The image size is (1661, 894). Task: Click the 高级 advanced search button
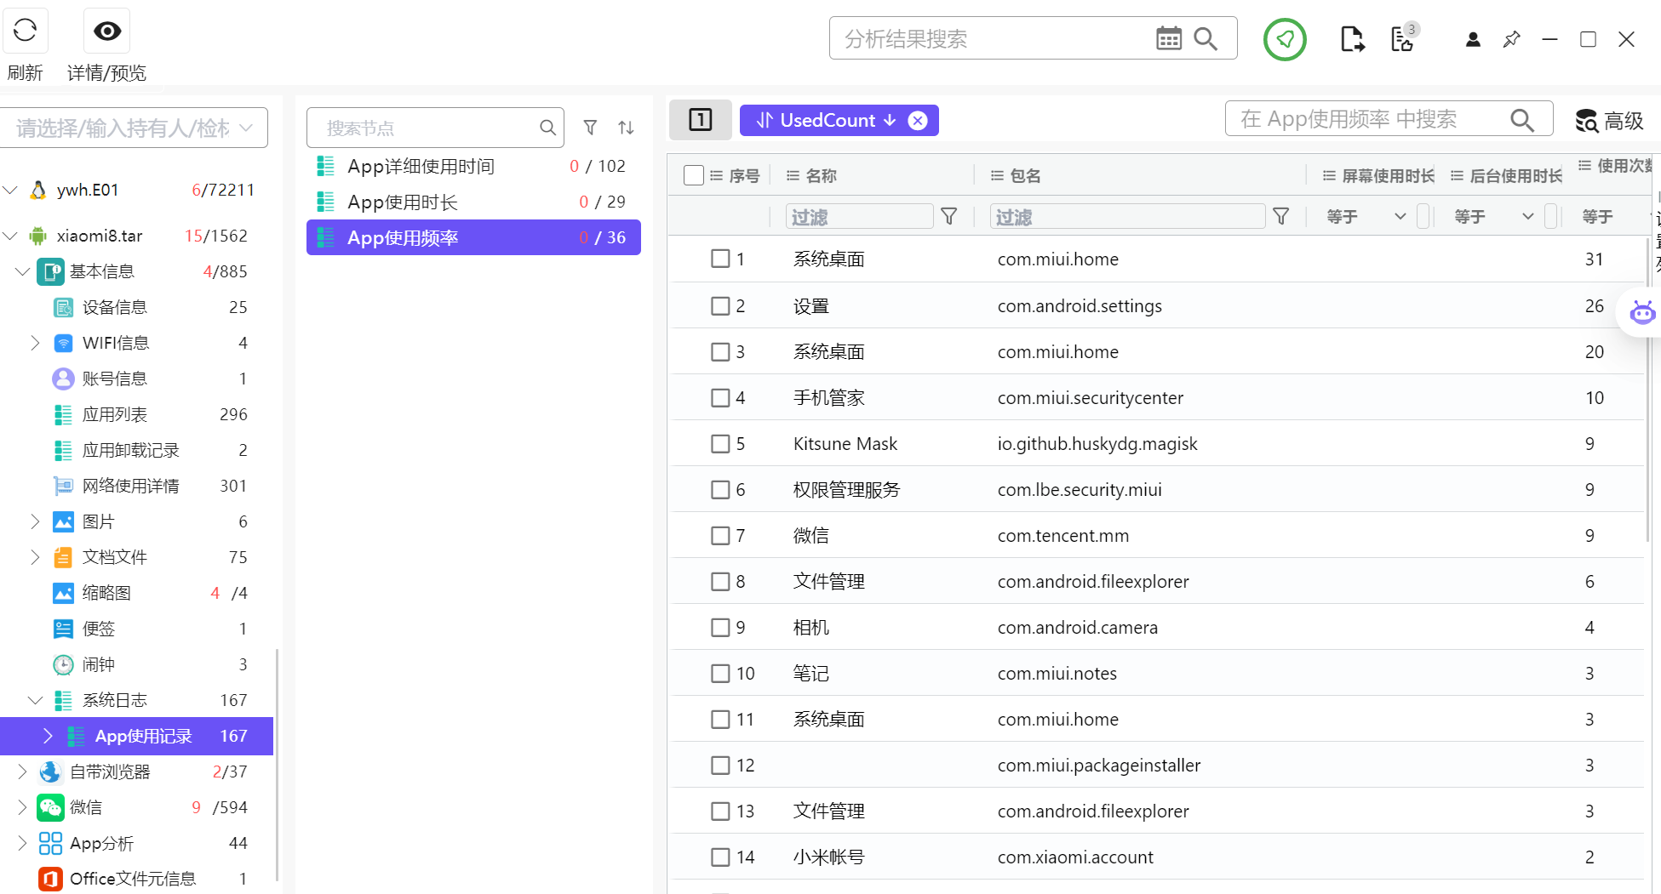point(1609,121)
